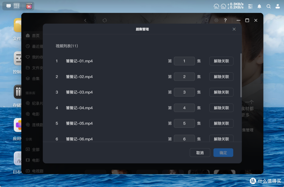The height and width of the screenshot is (187, 284).
Task: Open the notifications bell
Action: (259, 6)
